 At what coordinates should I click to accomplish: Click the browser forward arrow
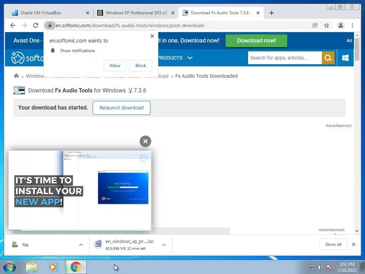pos(24,25)
